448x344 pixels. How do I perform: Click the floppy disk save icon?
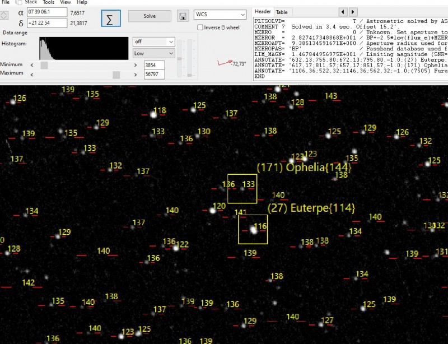click(x=183, y=16)
